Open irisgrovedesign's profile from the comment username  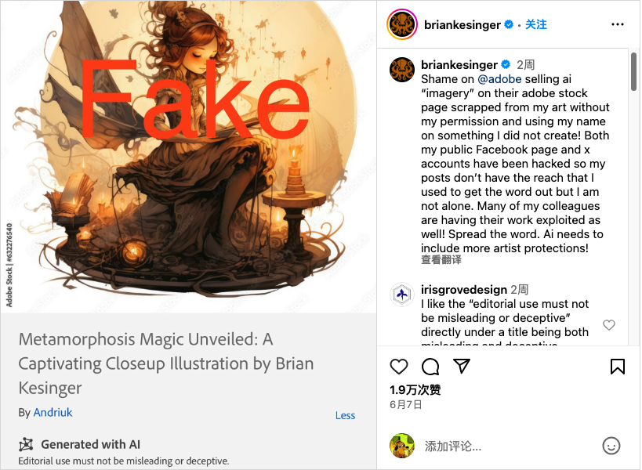(464, 290)
